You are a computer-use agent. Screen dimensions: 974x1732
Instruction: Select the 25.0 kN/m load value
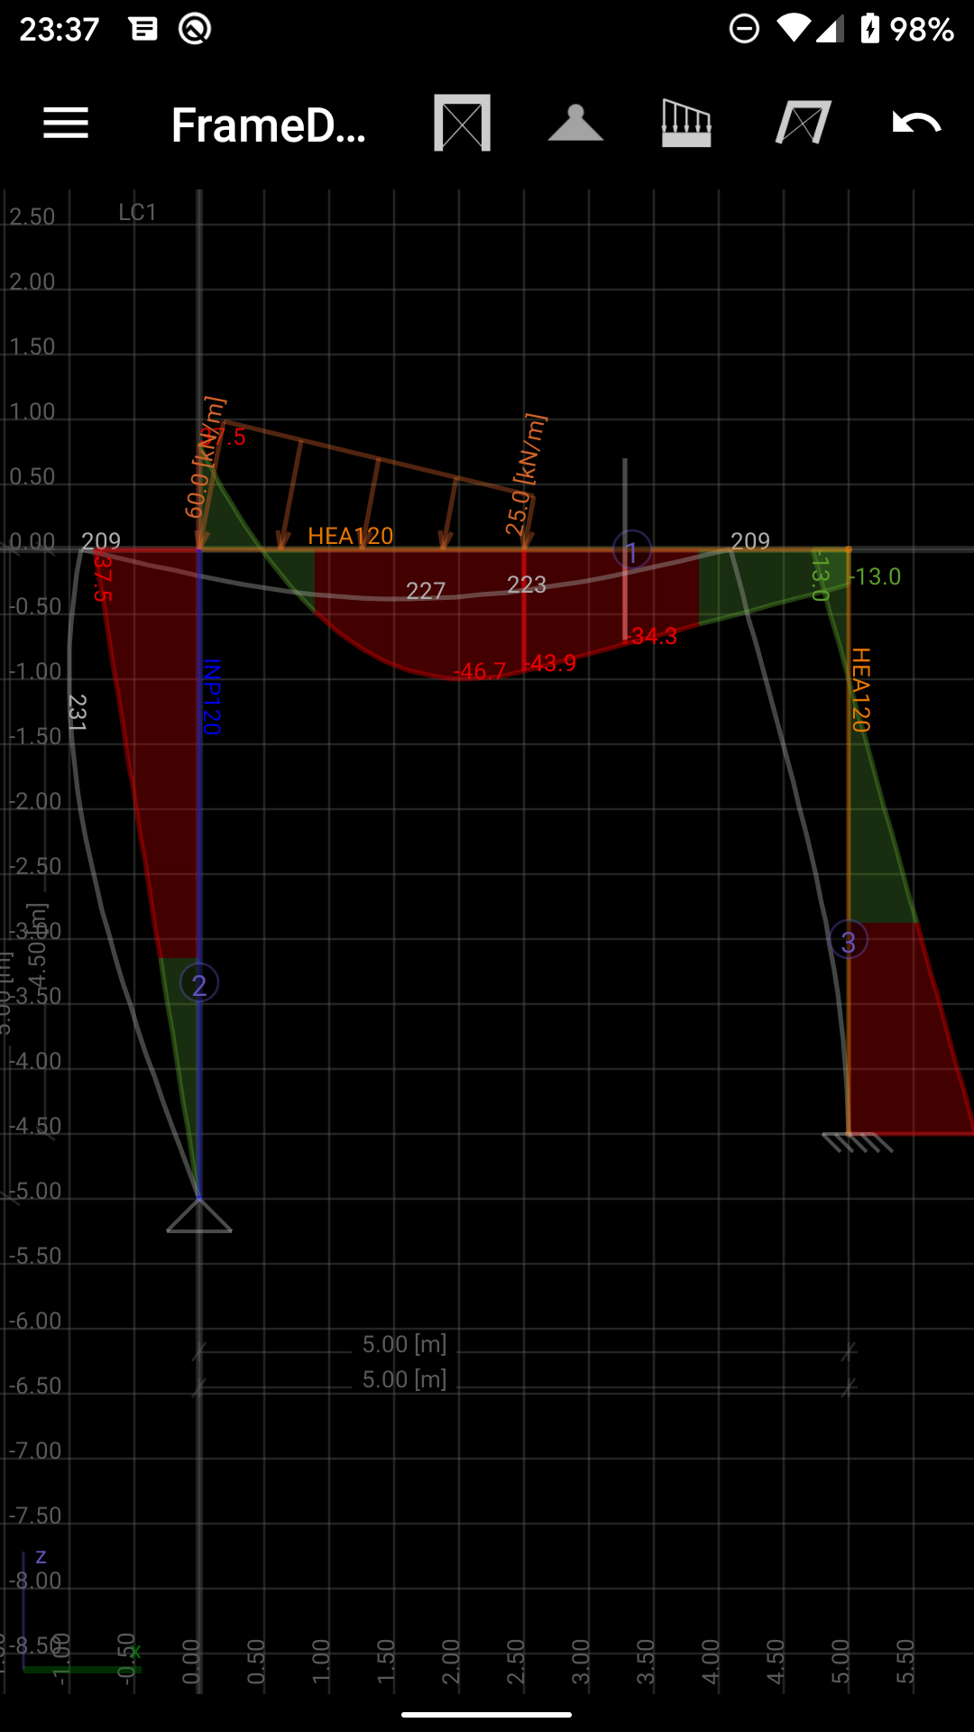click(525, 475)
